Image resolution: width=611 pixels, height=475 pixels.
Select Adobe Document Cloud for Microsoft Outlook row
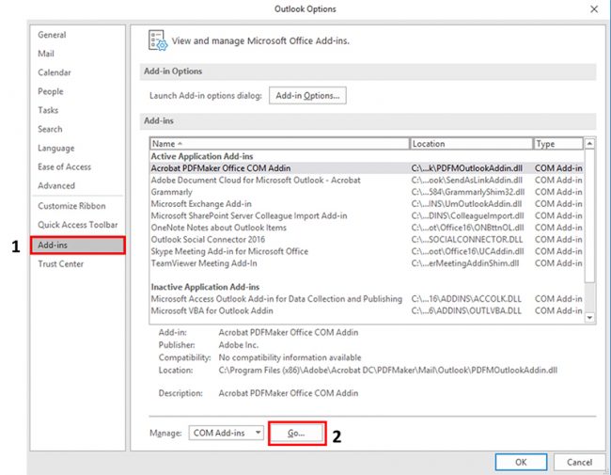pyautogui.click(x=367, y=181)
